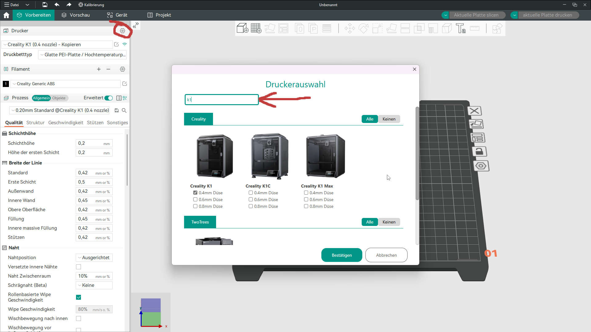The height and width of the screenshot is (332, 591).
Task: Click plate auto-orient icon
Action: pyautogui.click(x=476, y=124)
